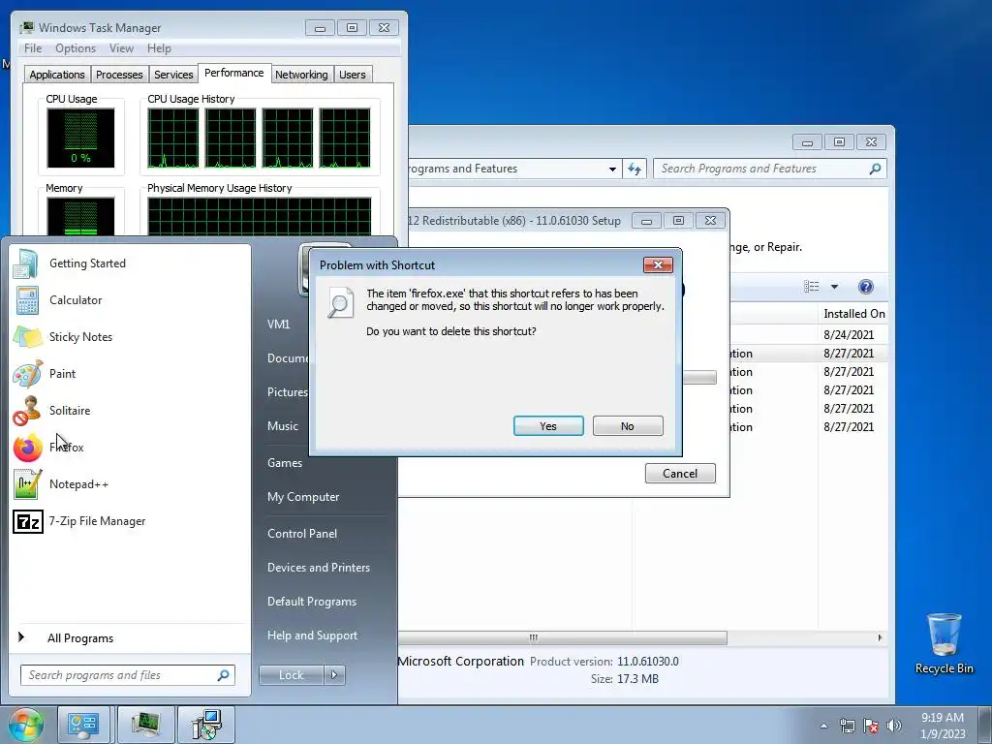992x744 pixels.
Task: Open Games from the Start menu
Action: click(285, 462)
